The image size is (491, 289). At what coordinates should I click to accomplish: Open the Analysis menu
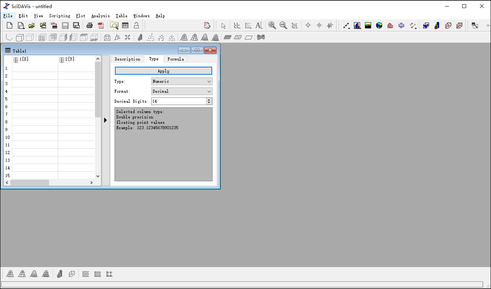click(100, 16)
